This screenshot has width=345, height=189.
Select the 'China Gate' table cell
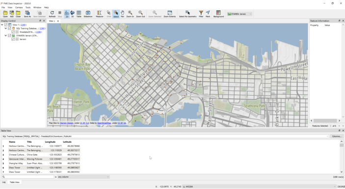click(35, 155)
